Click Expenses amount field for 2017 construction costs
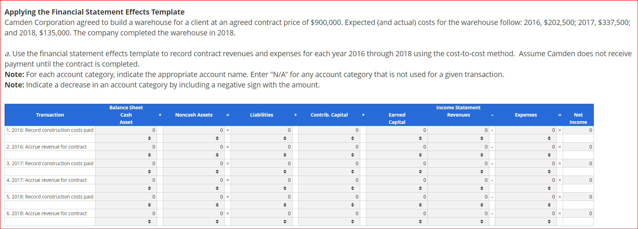Screen dimensions: 638x229 (526, 163)
